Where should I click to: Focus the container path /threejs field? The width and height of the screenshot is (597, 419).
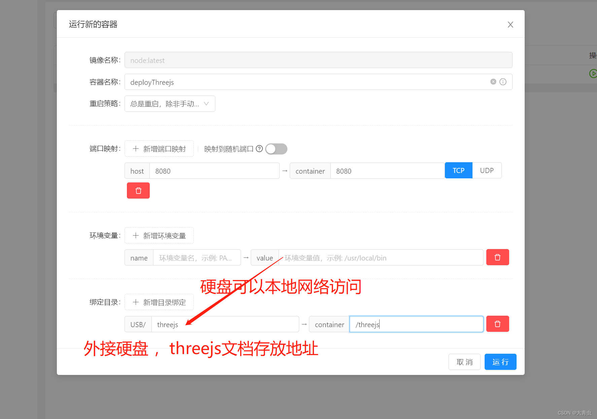(416, 324)
